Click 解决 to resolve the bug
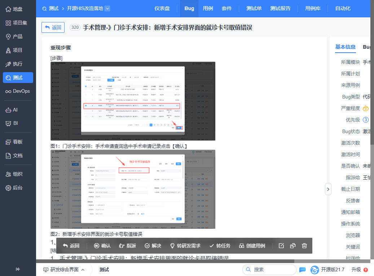This screenshot has height=276, width=374. point(153,246)
